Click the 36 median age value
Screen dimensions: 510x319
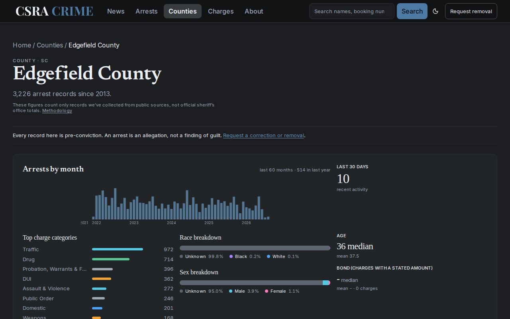(355, 246)
